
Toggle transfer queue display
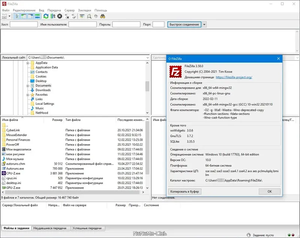pos(37,16)
